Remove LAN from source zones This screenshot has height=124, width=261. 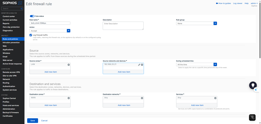pyautogui.click(x=69, y=65)
